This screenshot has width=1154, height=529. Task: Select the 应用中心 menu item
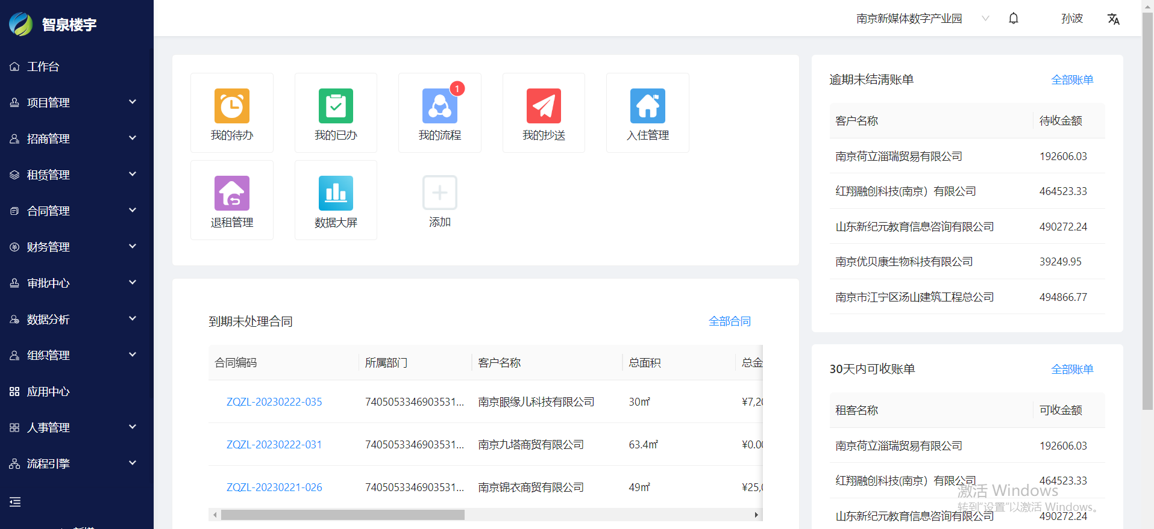point(75,392)
